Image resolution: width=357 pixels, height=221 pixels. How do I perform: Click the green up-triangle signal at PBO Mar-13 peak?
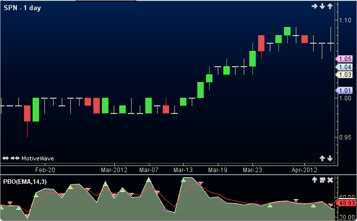coord(183,180)
